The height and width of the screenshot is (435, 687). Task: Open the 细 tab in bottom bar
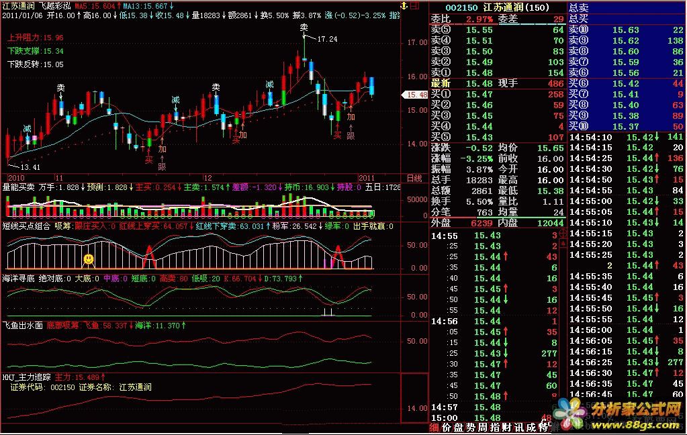click(x=434, y=427)
